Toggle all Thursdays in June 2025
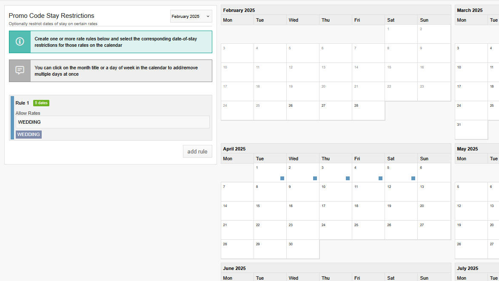 (x=335, y=278)
